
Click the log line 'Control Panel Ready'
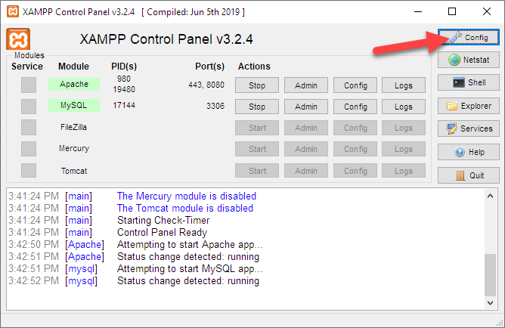pyautogui.click(x=162, y=233)
